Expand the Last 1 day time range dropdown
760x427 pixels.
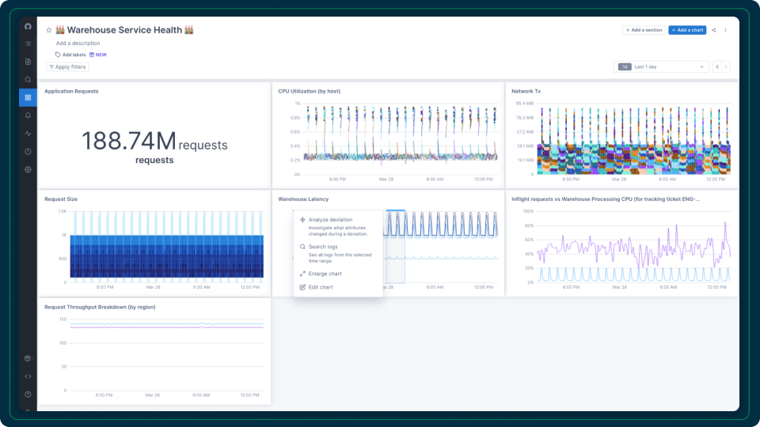click(661, 66)
